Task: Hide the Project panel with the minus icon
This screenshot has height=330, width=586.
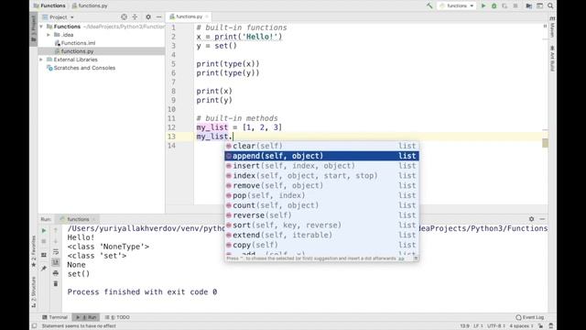Action: click(x=158, y=16)
